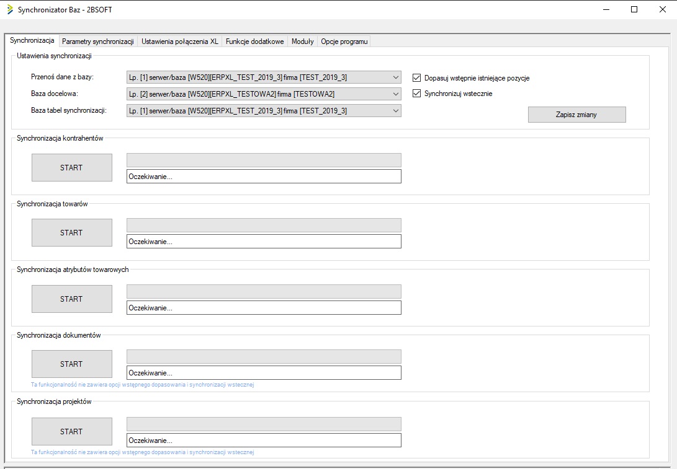Image resolution: width=677 pixels, height=469 pixels.
Task: Click the projektów progress bar
Action: click(264, 424)
